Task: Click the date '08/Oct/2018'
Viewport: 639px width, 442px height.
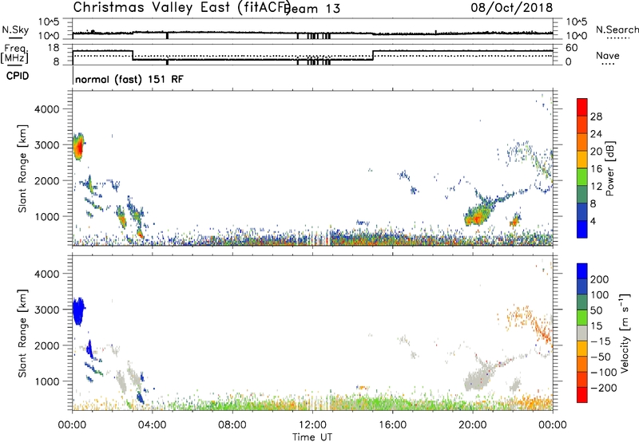Action: (x=511, y=7)
